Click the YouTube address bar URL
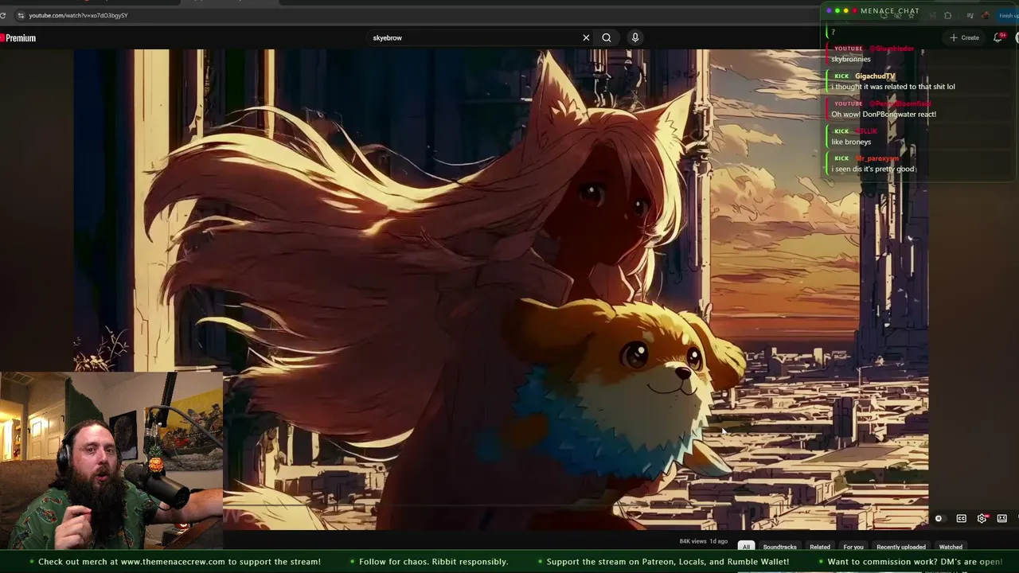1019x573 pixels. point(78,15)
